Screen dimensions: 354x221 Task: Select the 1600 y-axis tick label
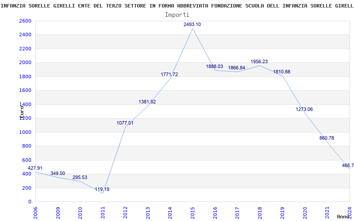(25, 91)
